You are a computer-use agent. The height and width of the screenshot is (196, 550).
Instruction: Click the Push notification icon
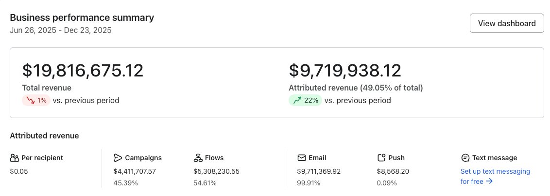[x=381, y=158]
